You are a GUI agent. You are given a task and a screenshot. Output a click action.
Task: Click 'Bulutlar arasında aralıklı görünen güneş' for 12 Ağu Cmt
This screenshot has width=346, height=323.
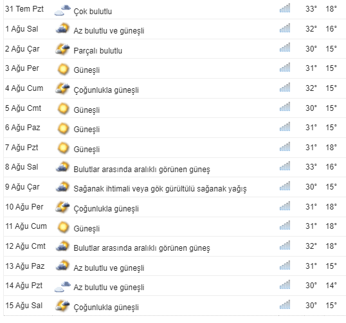[x=141, y=248]
